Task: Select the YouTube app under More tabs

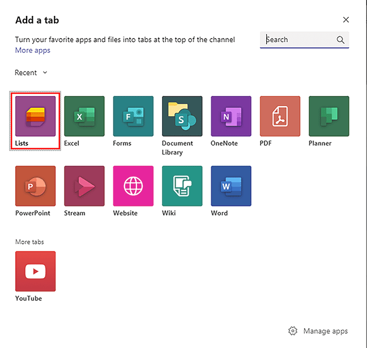Action: (35, 271)
